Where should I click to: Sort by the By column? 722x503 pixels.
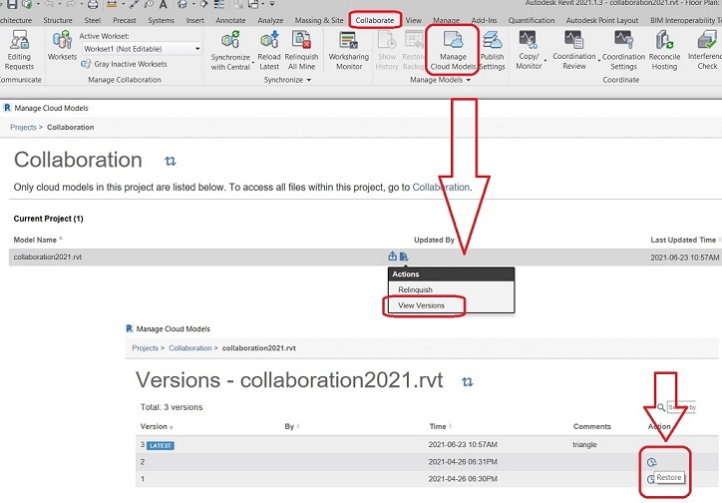pyautogui.click(x=292, y=426)
